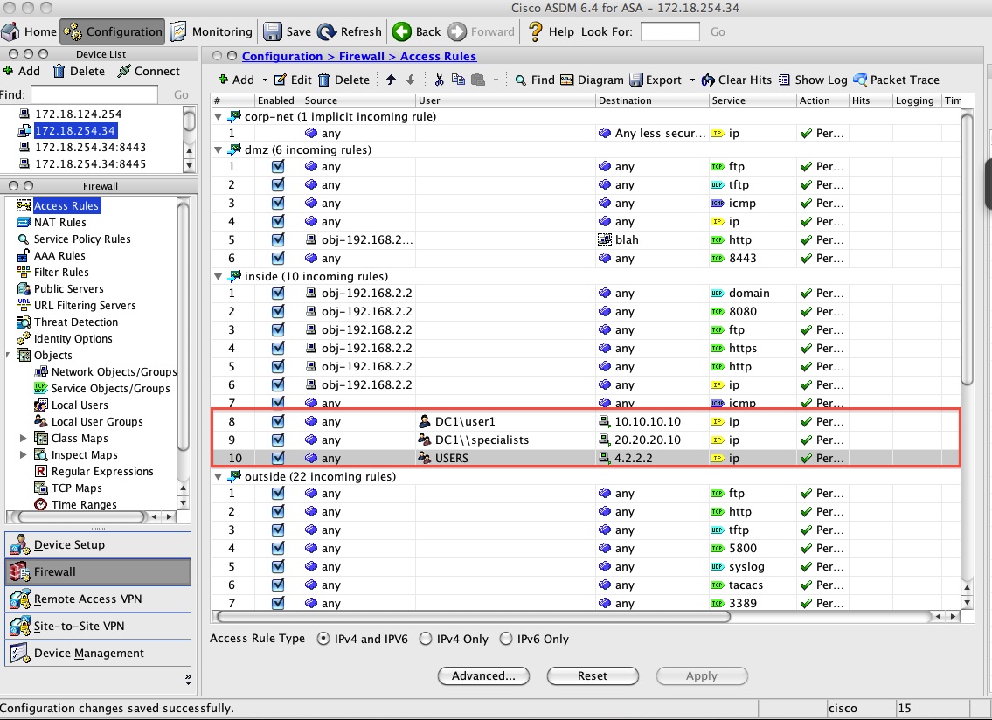Open Add rule dropdown arrow
992x720 pixels.
click(x=265, y=80)
